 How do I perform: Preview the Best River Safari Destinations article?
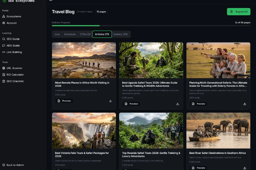pyautogui.click(x=198, y=168)
